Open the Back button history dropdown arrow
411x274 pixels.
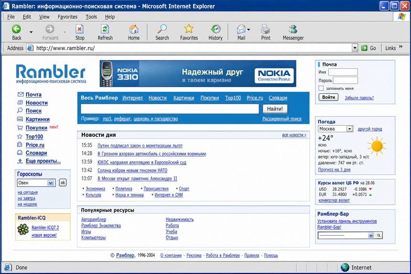point(31,32)
